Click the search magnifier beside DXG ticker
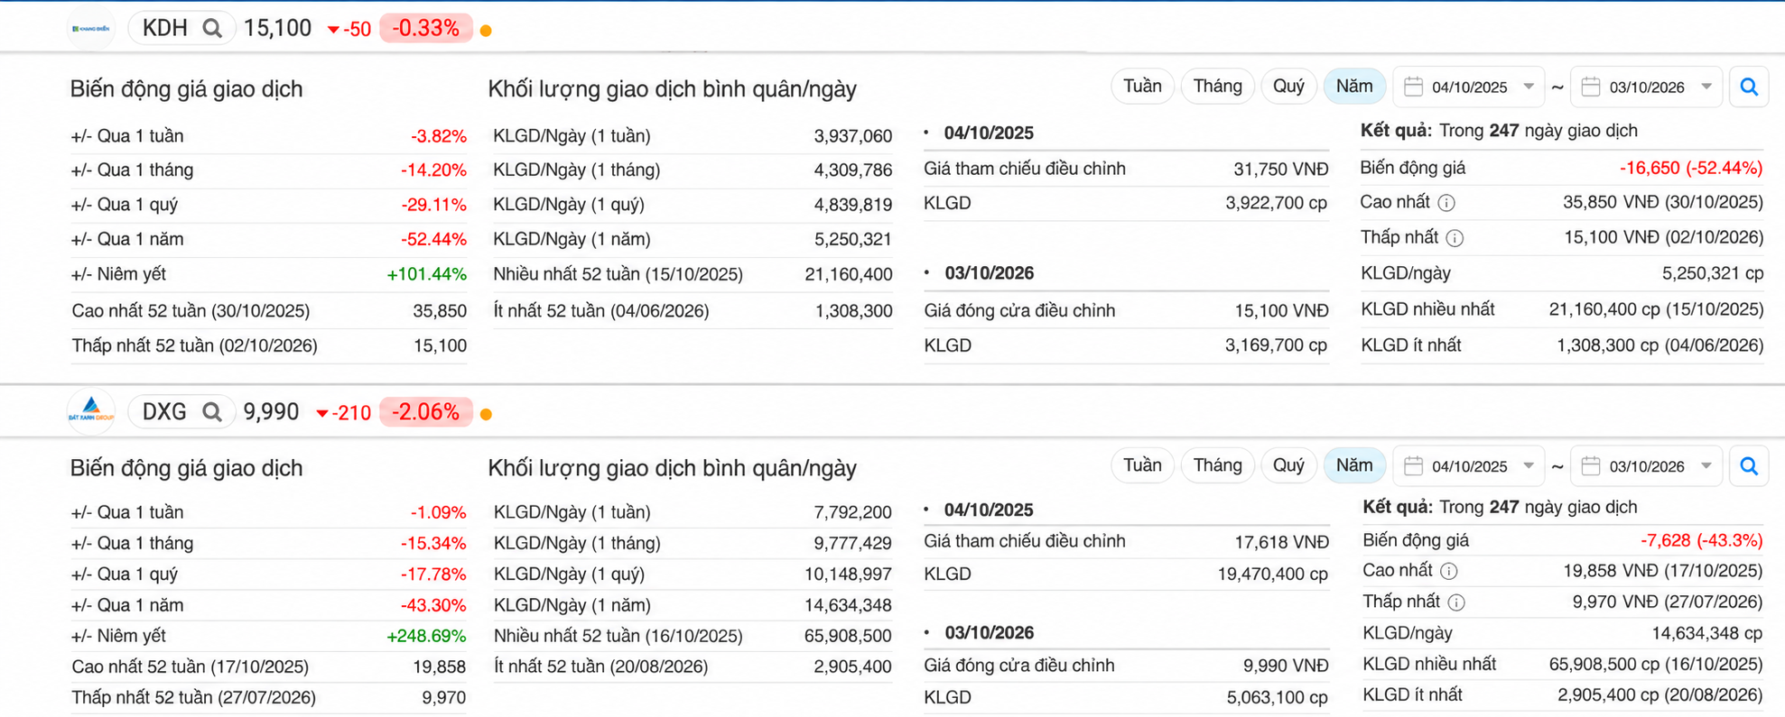This screenshot has width=1785, height=717. pos(212,412)
